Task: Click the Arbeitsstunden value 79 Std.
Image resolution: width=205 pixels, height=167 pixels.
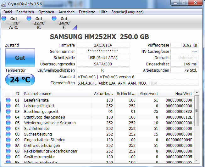Action: point(185,70)
